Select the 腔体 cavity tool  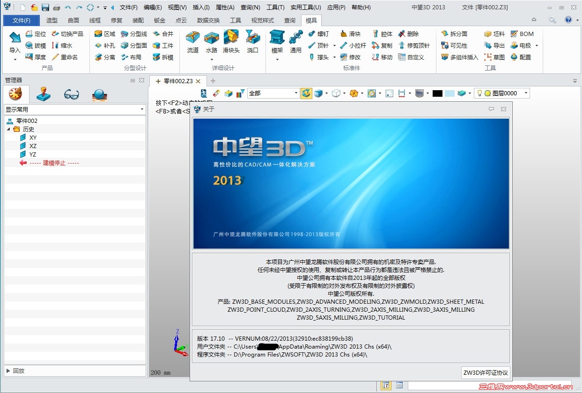pyautogui.click(x=382, y=34)
